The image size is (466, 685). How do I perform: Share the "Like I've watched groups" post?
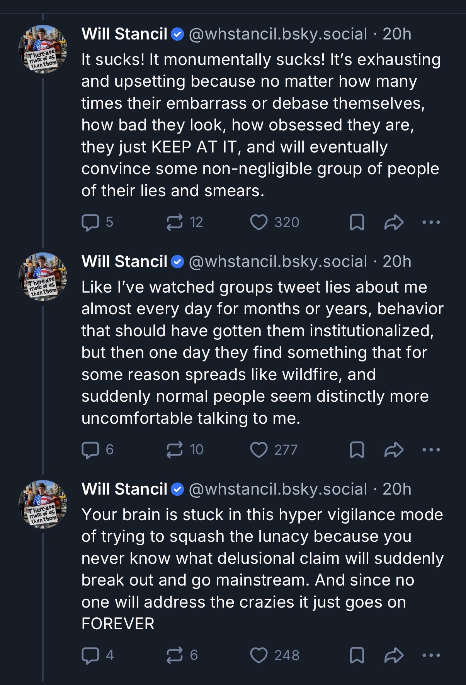tap(394, 450)
